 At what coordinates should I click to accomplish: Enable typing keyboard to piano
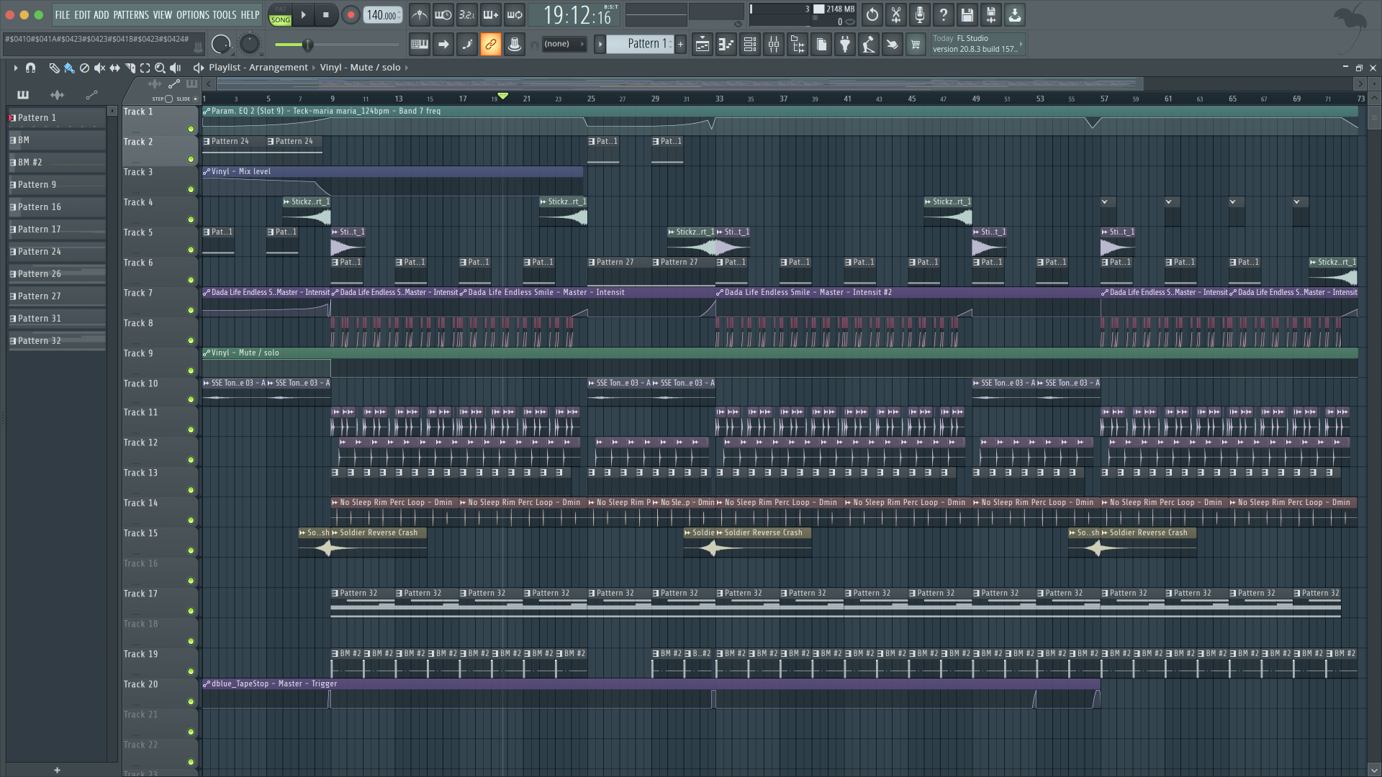click(420, 45)
